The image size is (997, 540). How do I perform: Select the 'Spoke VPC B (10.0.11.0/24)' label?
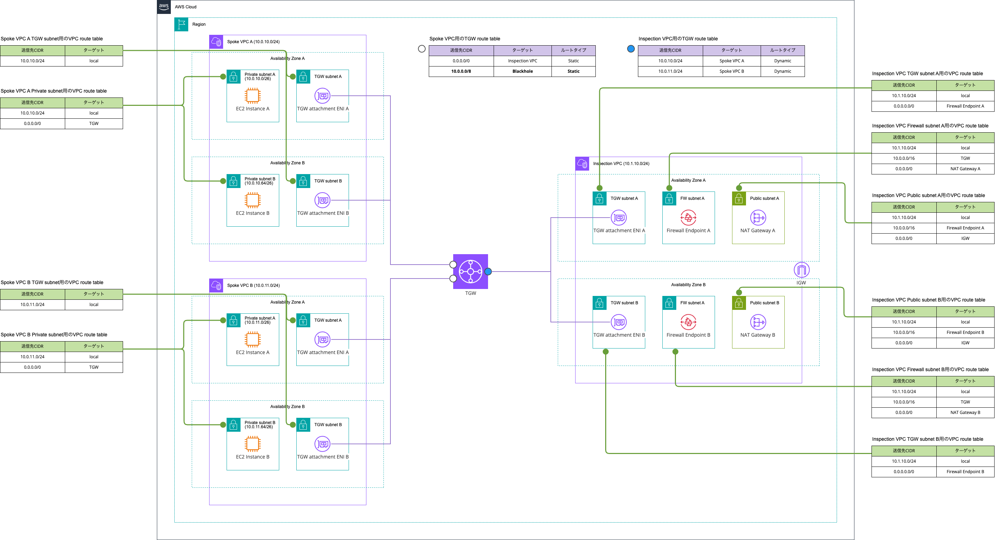(x=253, y=285)
